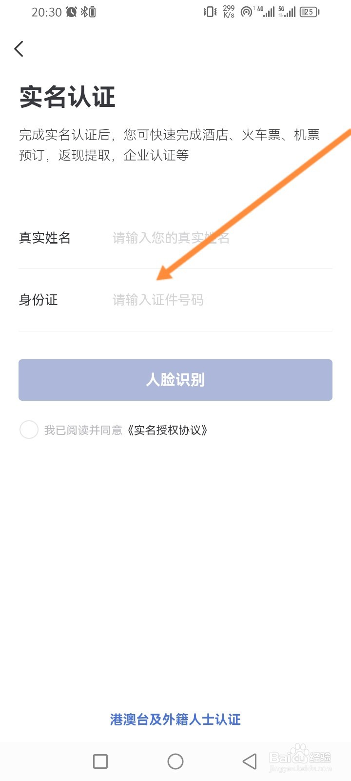
Task: Check the agreement consent circle
Action: 29,430
